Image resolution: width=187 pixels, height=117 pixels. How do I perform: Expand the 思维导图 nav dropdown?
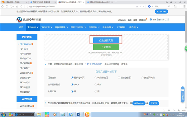tap(108, 27)
